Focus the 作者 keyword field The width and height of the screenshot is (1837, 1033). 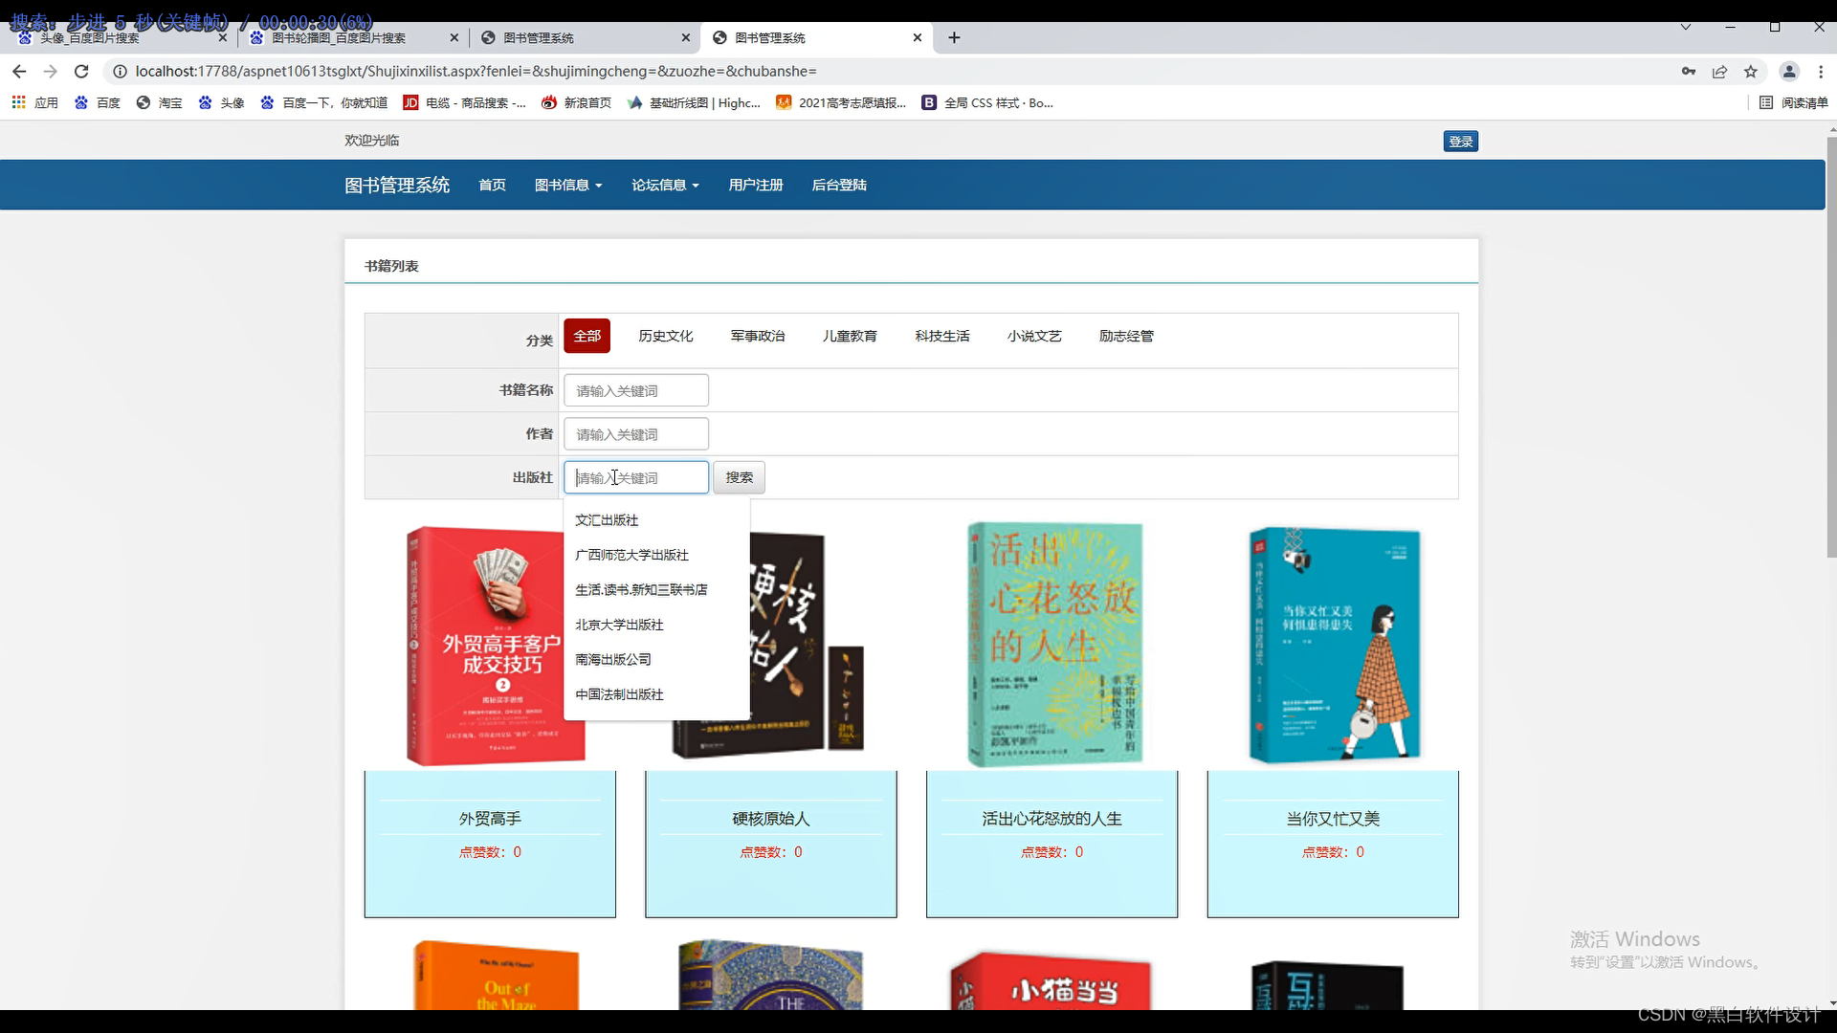pyautogui.click(x=636, y=434)
